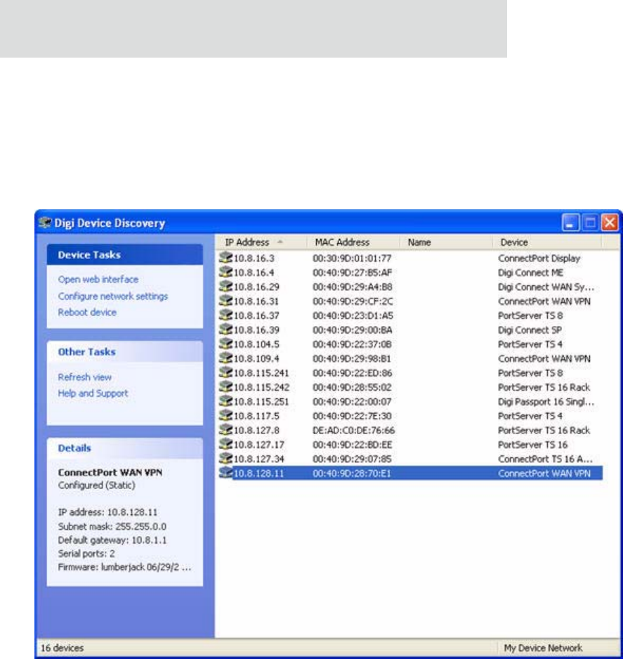Click the Digi Passport 16 Singl... entry
623x659 pixels.
click(x=546, y=402)
